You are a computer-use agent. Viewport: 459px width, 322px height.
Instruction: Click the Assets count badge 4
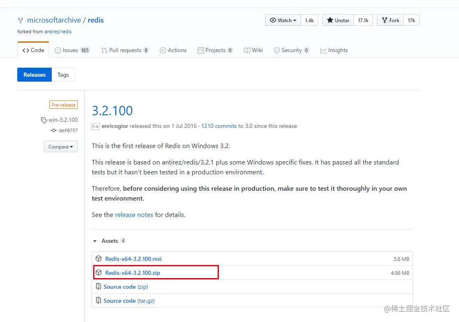pos(123,240)
